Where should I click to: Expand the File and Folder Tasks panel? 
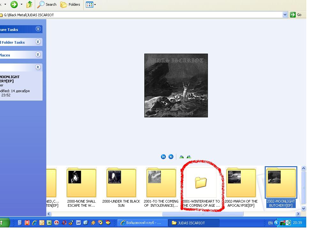click(38, 42)
